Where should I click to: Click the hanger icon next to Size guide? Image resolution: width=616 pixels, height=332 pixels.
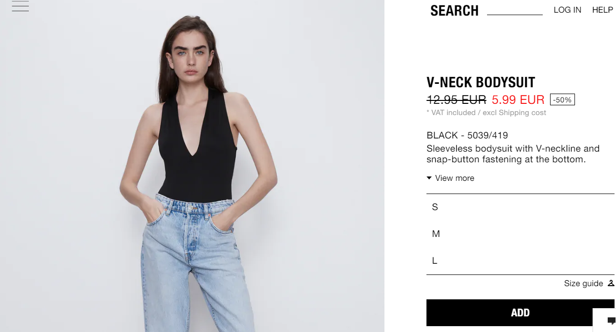pyautogui.click(x=611, y=283)
